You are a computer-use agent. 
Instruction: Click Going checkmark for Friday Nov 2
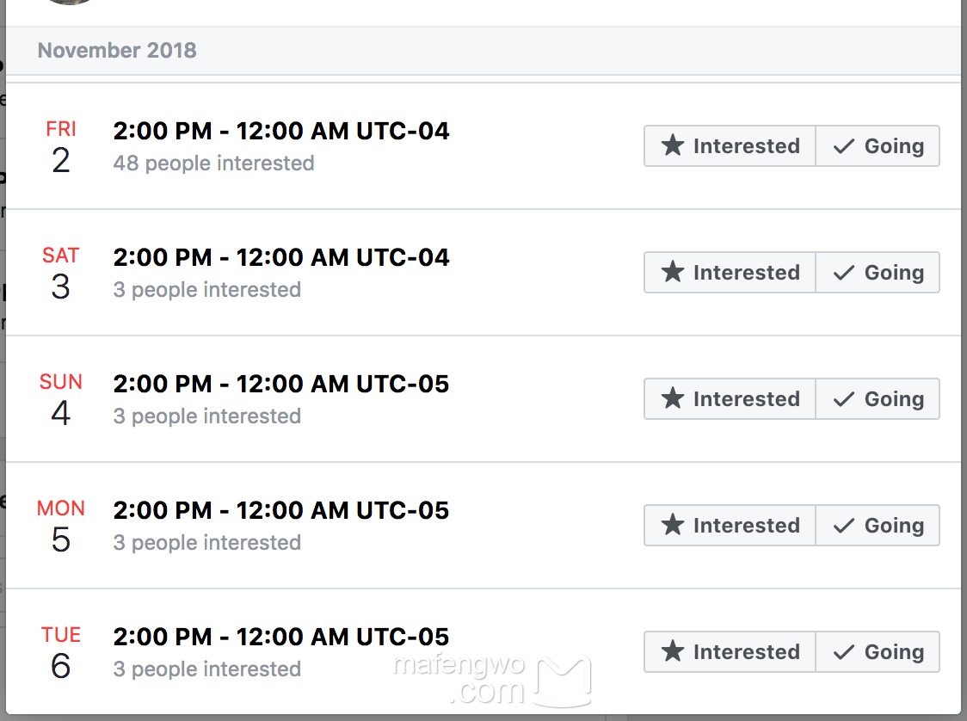(878, 146)
